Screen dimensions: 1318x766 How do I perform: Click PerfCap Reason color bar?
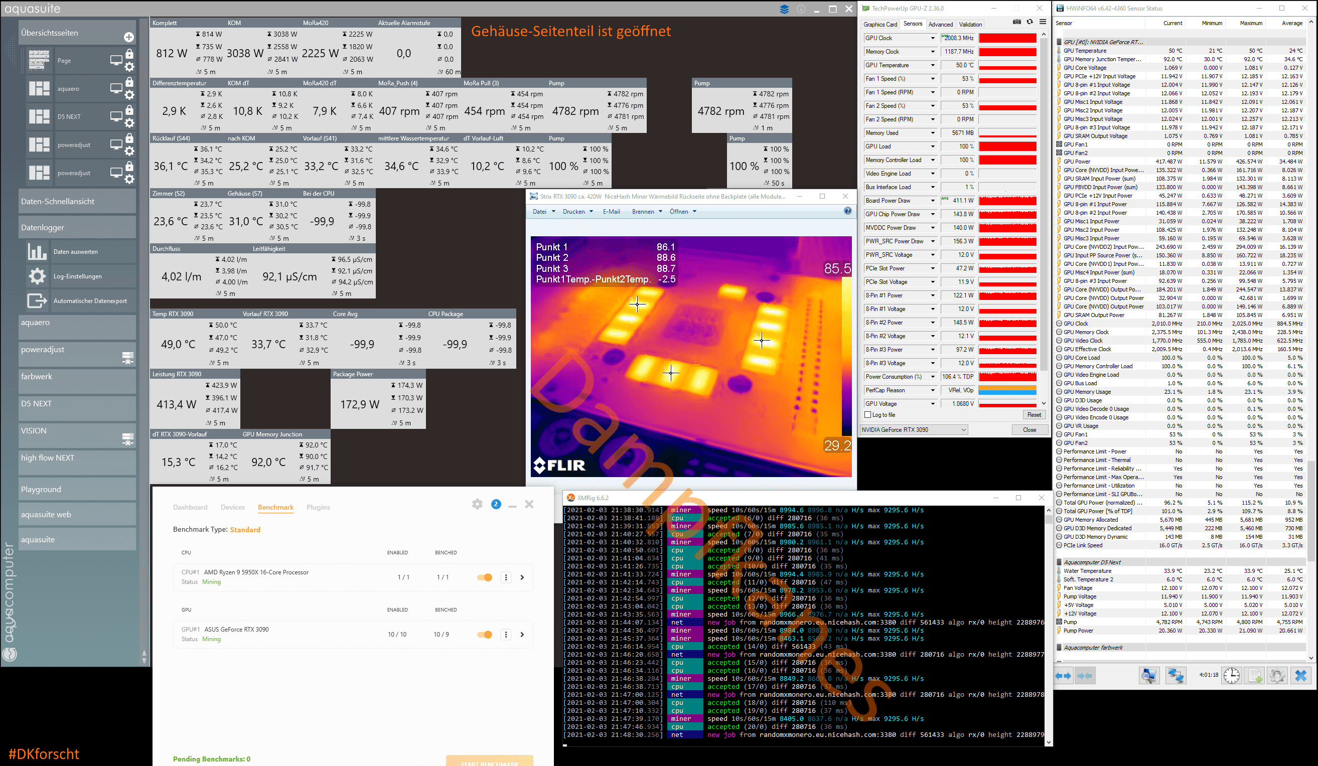click(x=1007, y=390)
